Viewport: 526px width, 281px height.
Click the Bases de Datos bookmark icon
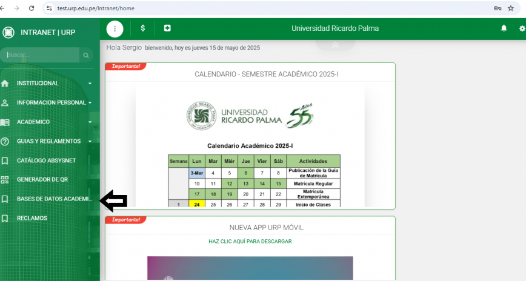(x=5, y=199)
